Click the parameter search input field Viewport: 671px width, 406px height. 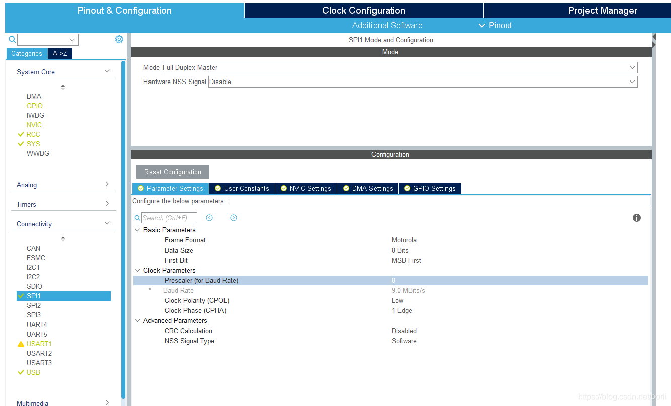169,218
